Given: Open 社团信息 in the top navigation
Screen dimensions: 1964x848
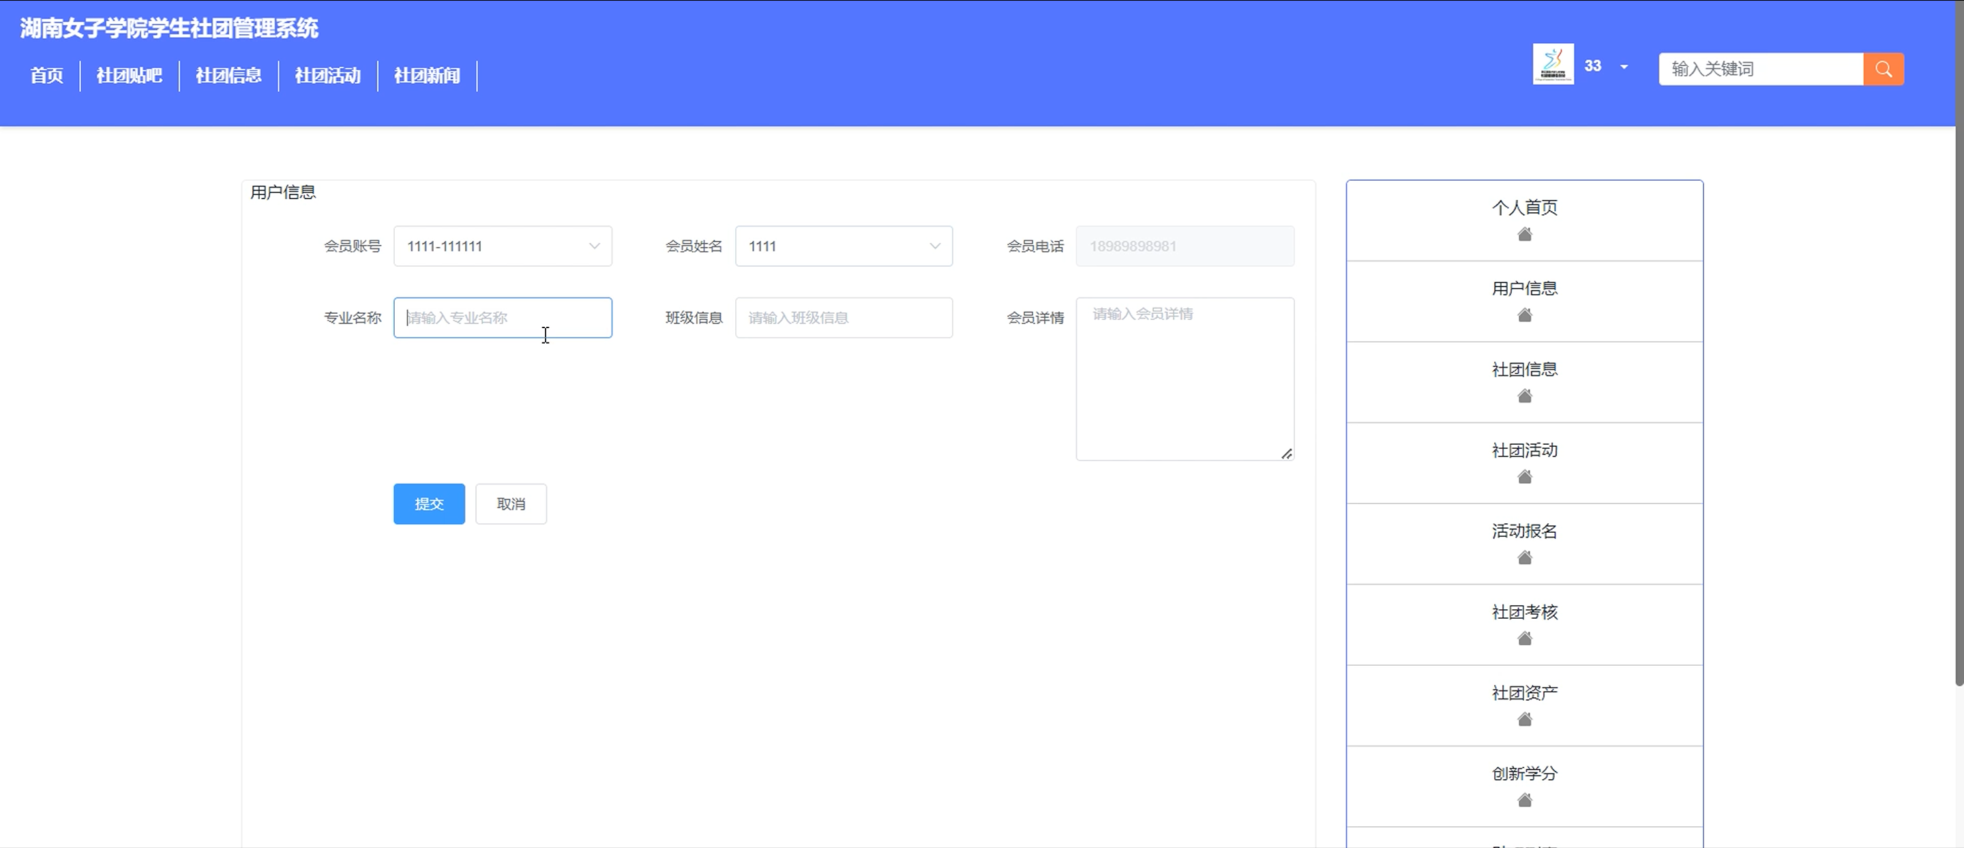Looking at the screenshot, I should pos(228,76).
